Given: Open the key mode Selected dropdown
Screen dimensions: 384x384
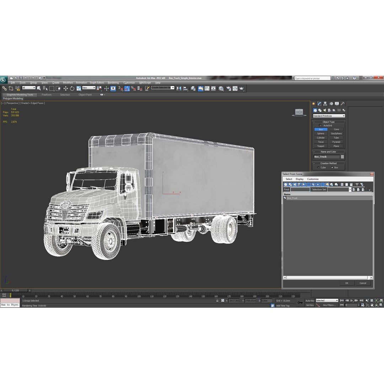Looking at the screenshot, I should (327, 300).
